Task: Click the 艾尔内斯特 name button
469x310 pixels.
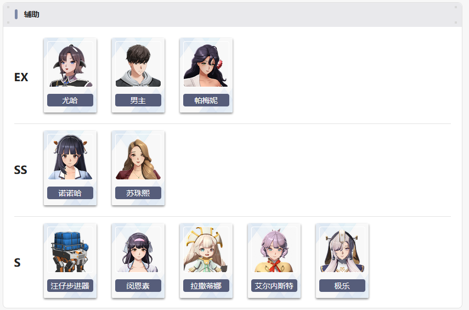Action: 274,286
